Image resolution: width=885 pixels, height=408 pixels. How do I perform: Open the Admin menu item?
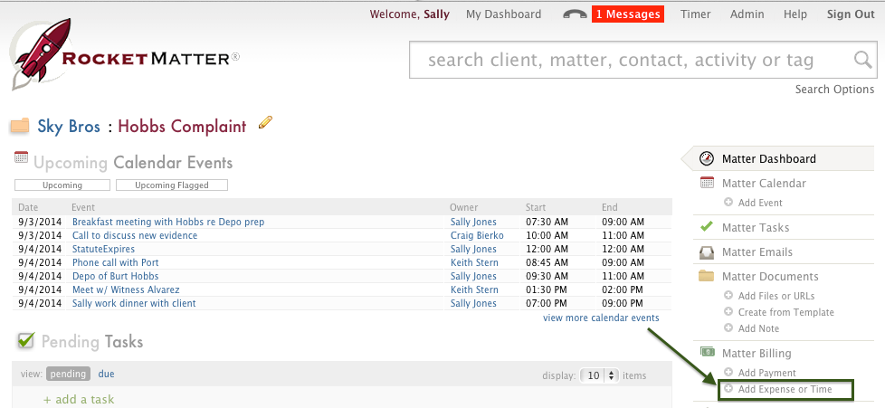[747, 14]
